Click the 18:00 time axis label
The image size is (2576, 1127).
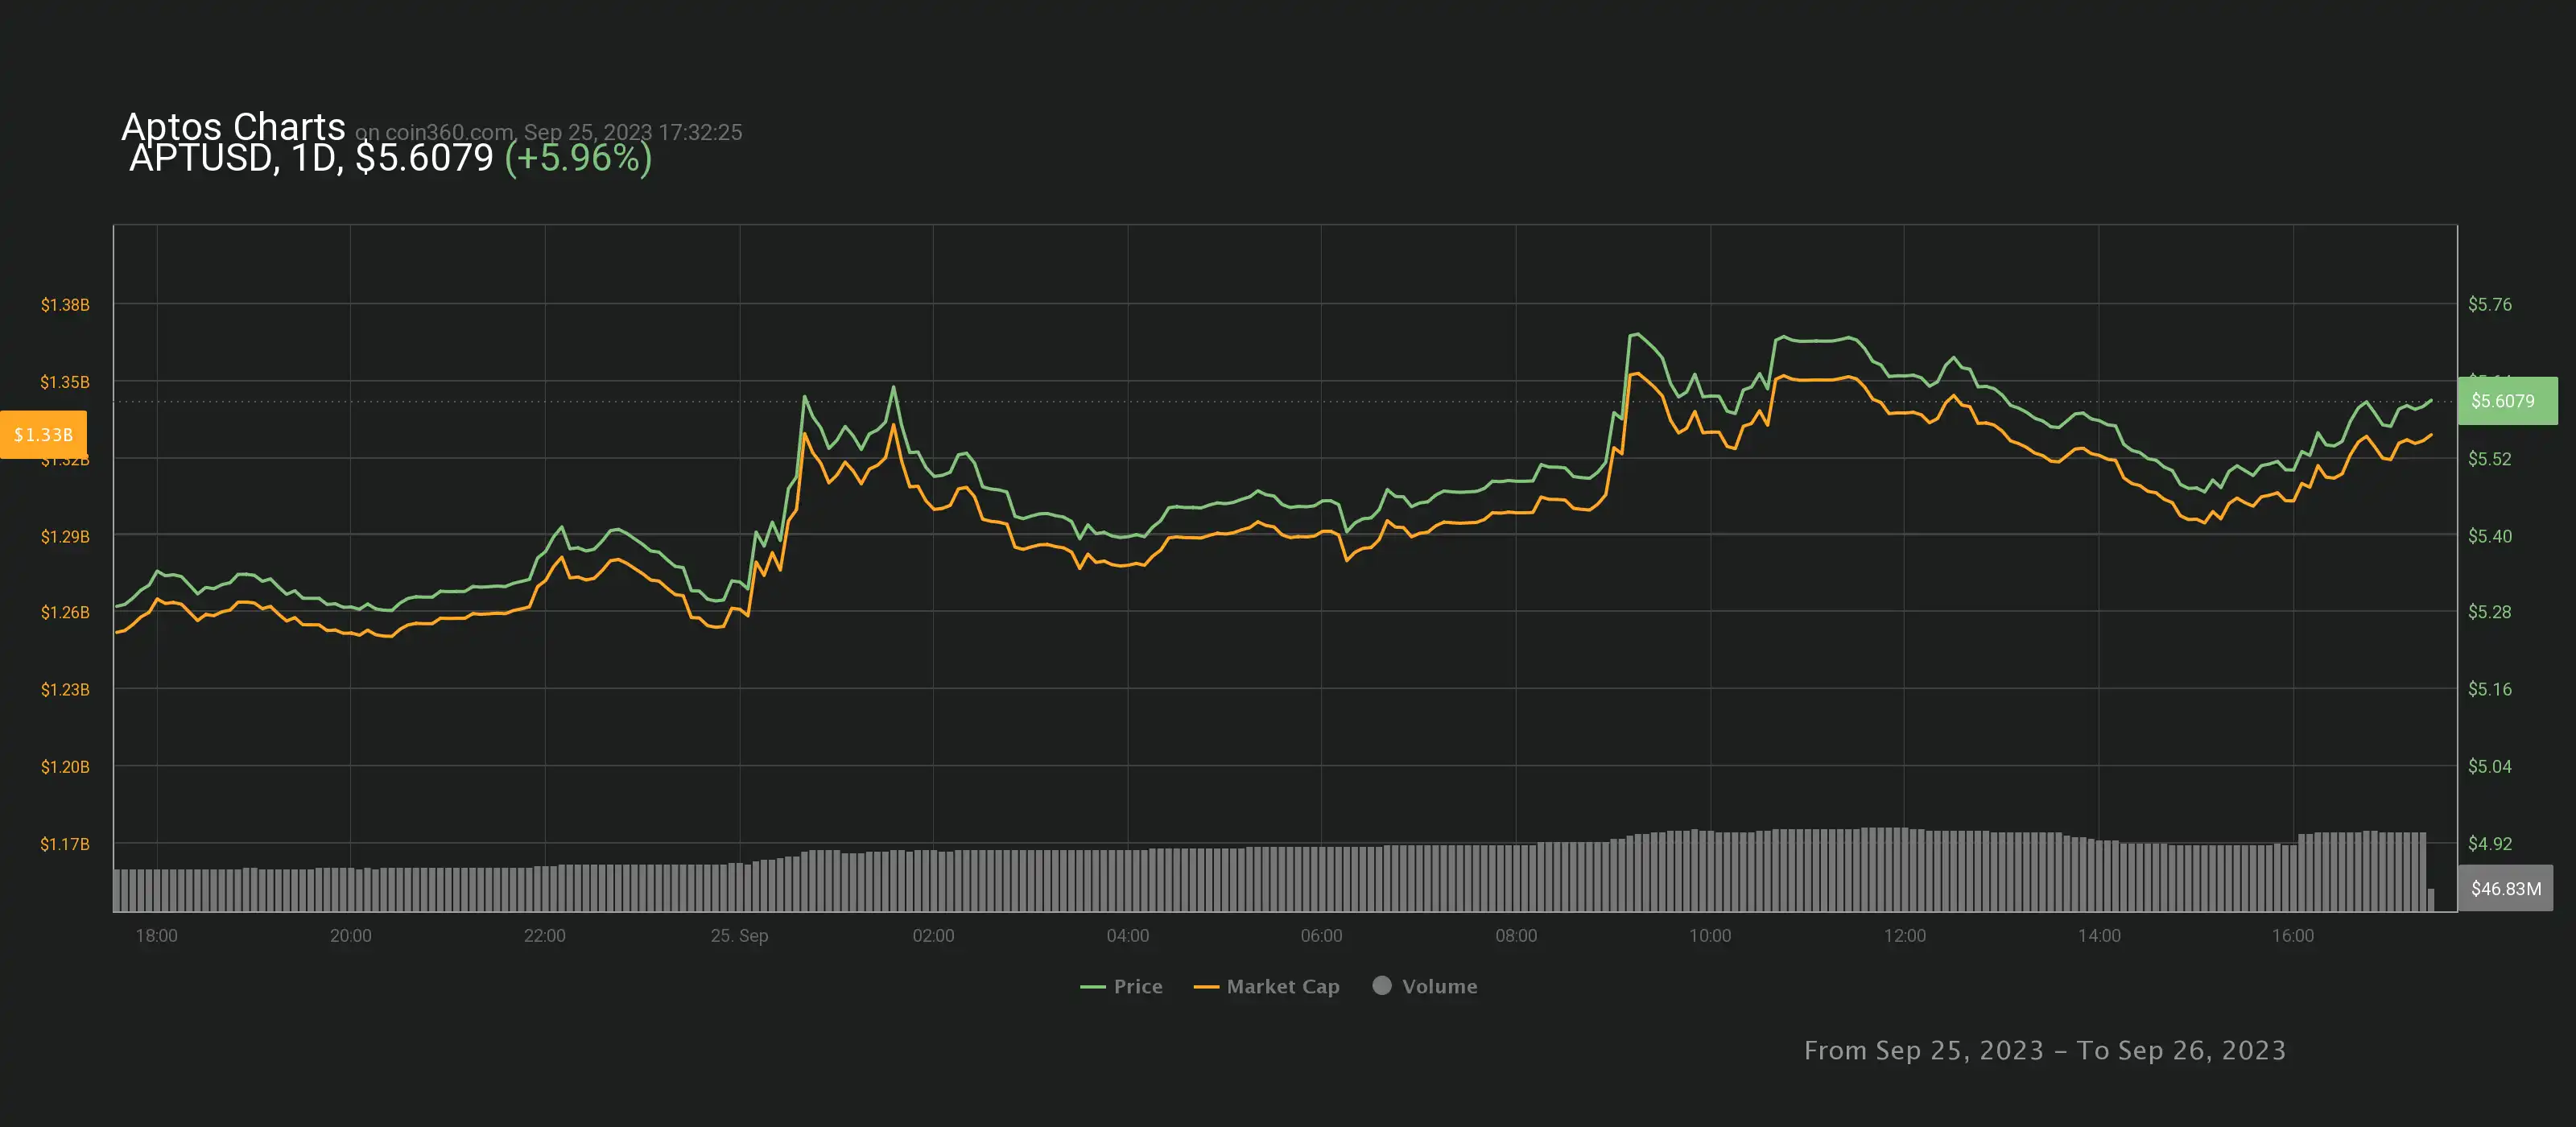(156, 935)
